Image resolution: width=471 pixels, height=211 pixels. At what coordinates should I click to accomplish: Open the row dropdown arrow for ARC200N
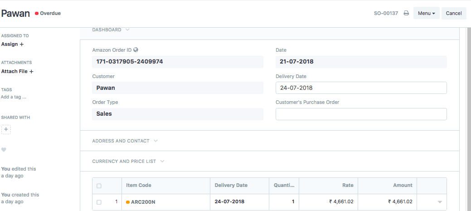tap(439, 202)
